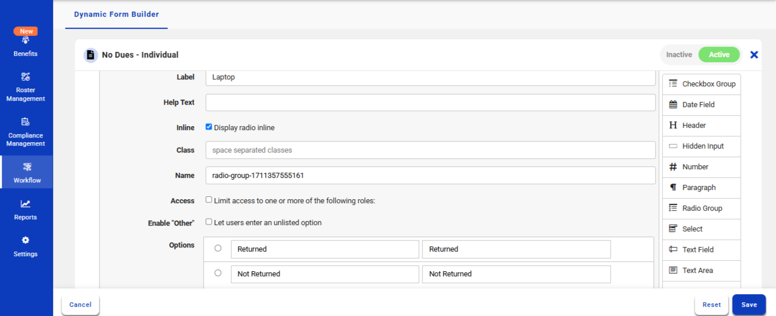Uncheck Display radio inline checkbox
The width and height of the screenshot is (776, 316).
click(x=209, y=127)
